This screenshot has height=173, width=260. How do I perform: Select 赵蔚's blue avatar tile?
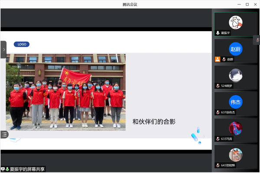pyautogui.click(x=235, y=48)
